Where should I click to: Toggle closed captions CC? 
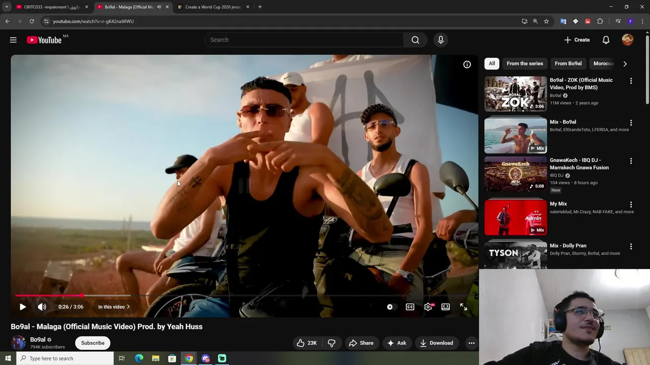tap(410, 307)
